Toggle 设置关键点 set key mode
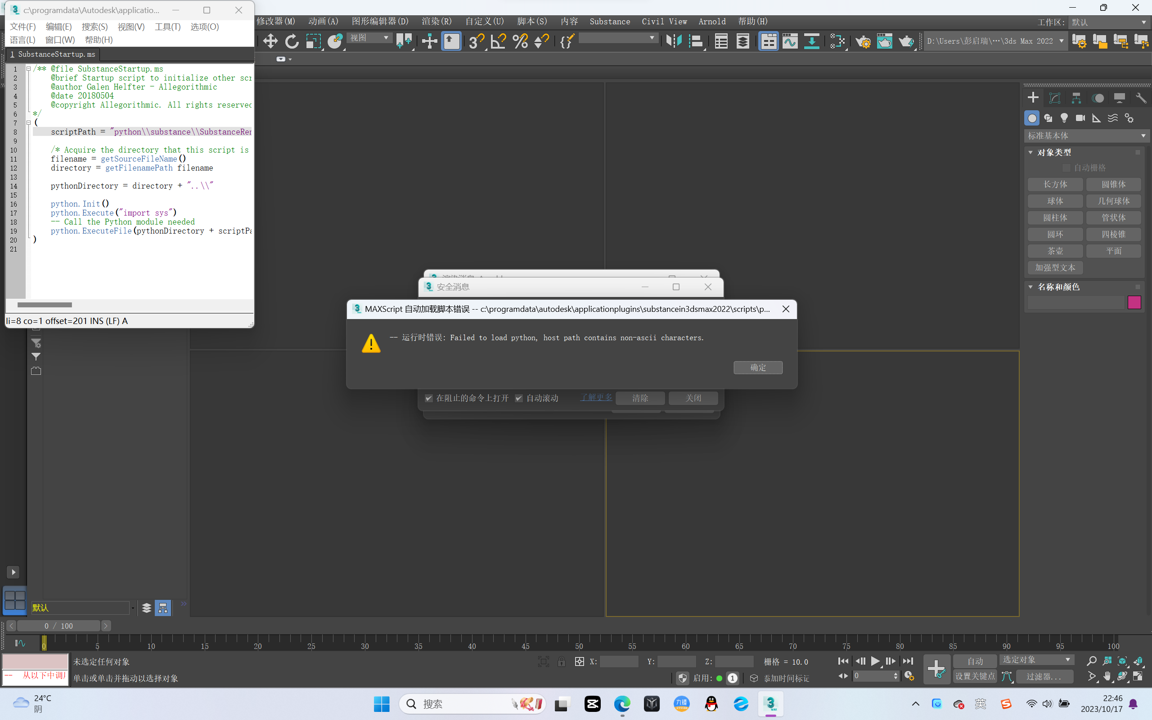Viewport: 1152px width, 720px height. tap(974, 676)
